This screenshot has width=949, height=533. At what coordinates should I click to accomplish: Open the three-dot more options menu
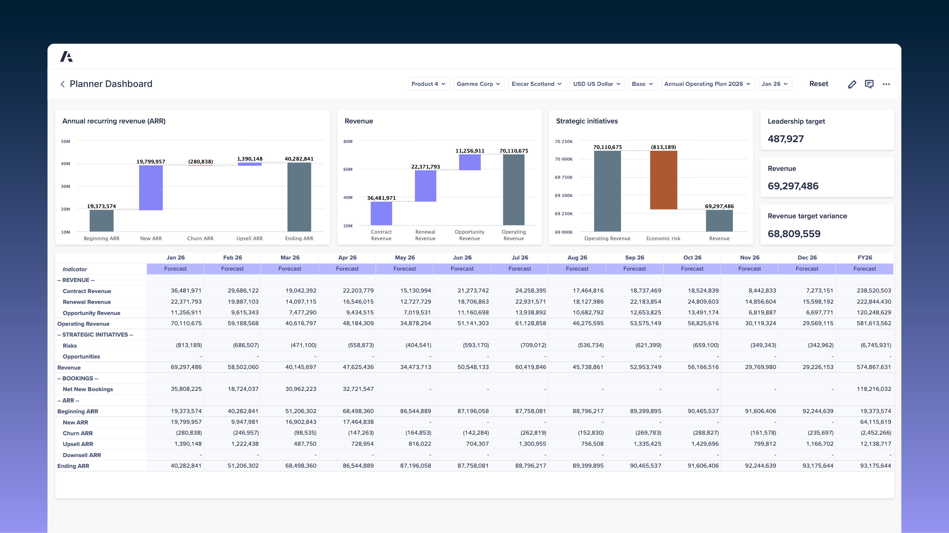(x=886, y=84)
